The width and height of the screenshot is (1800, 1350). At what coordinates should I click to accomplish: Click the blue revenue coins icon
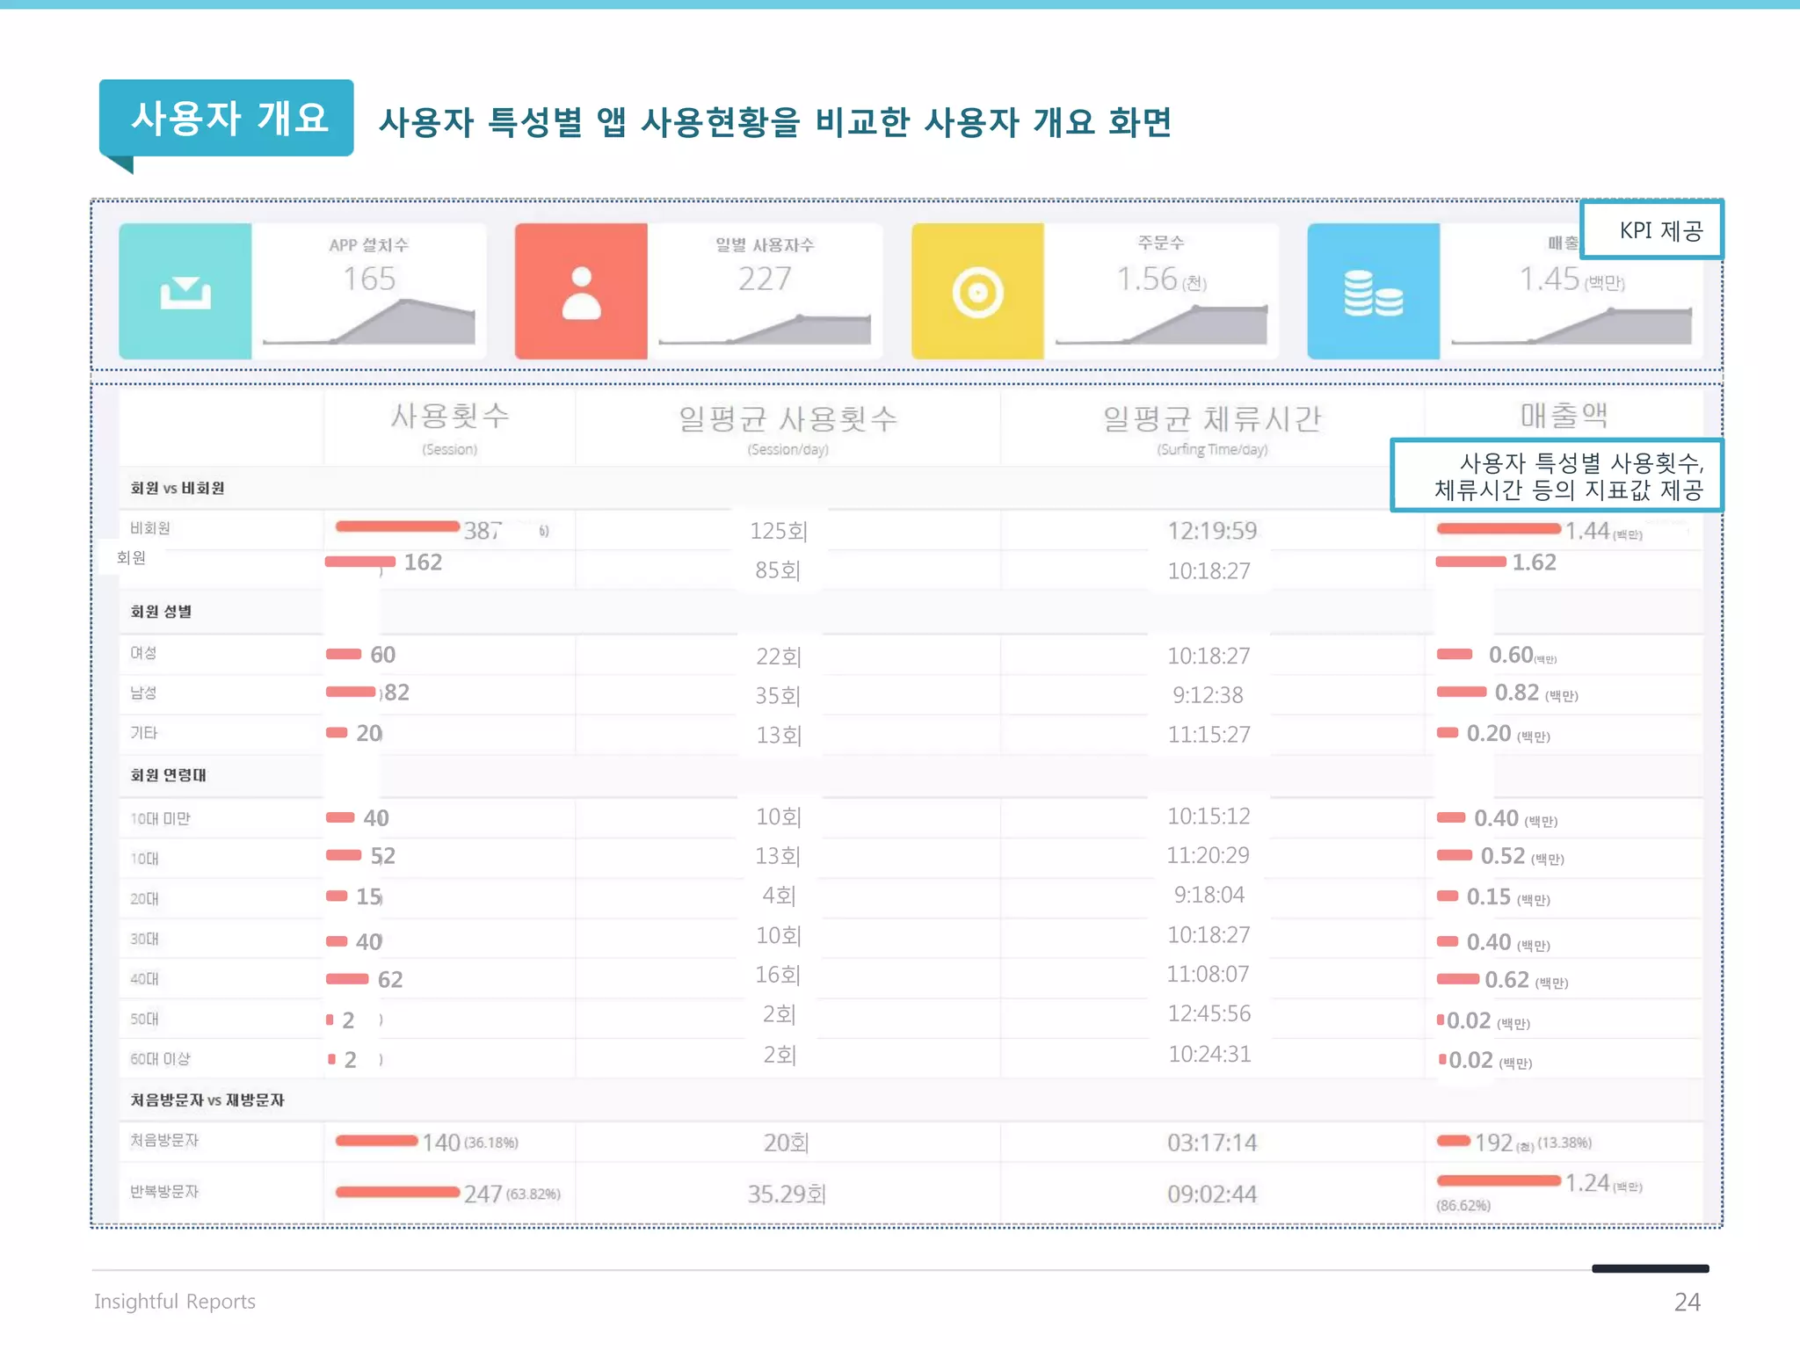click(1373, 293)
